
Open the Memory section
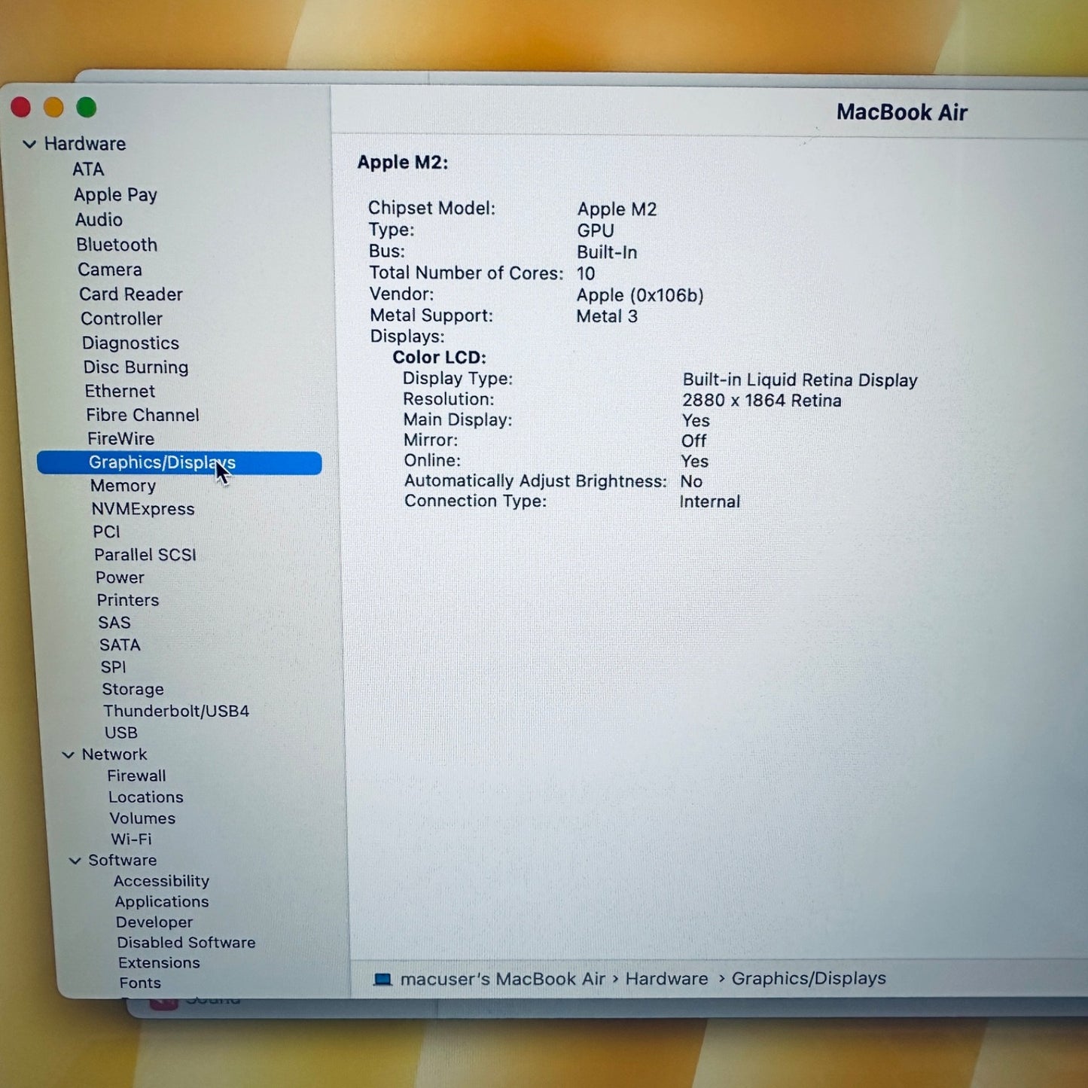pos(123,486)
